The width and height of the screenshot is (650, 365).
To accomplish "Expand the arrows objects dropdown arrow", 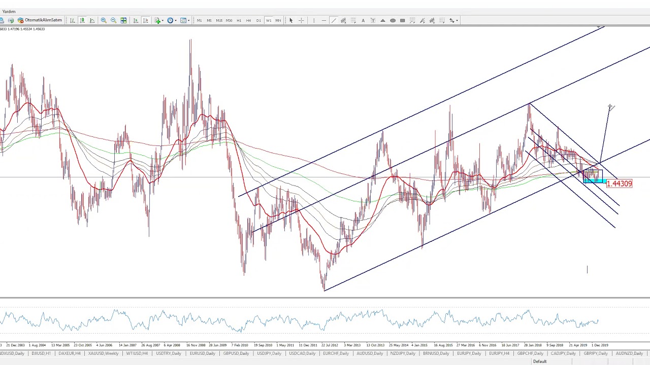I will (x=457, y=20).
